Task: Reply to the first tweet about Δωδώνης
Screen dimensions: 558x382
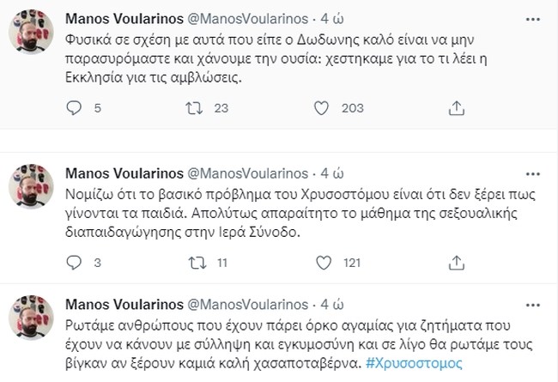Action: click(x=75, y=107)
